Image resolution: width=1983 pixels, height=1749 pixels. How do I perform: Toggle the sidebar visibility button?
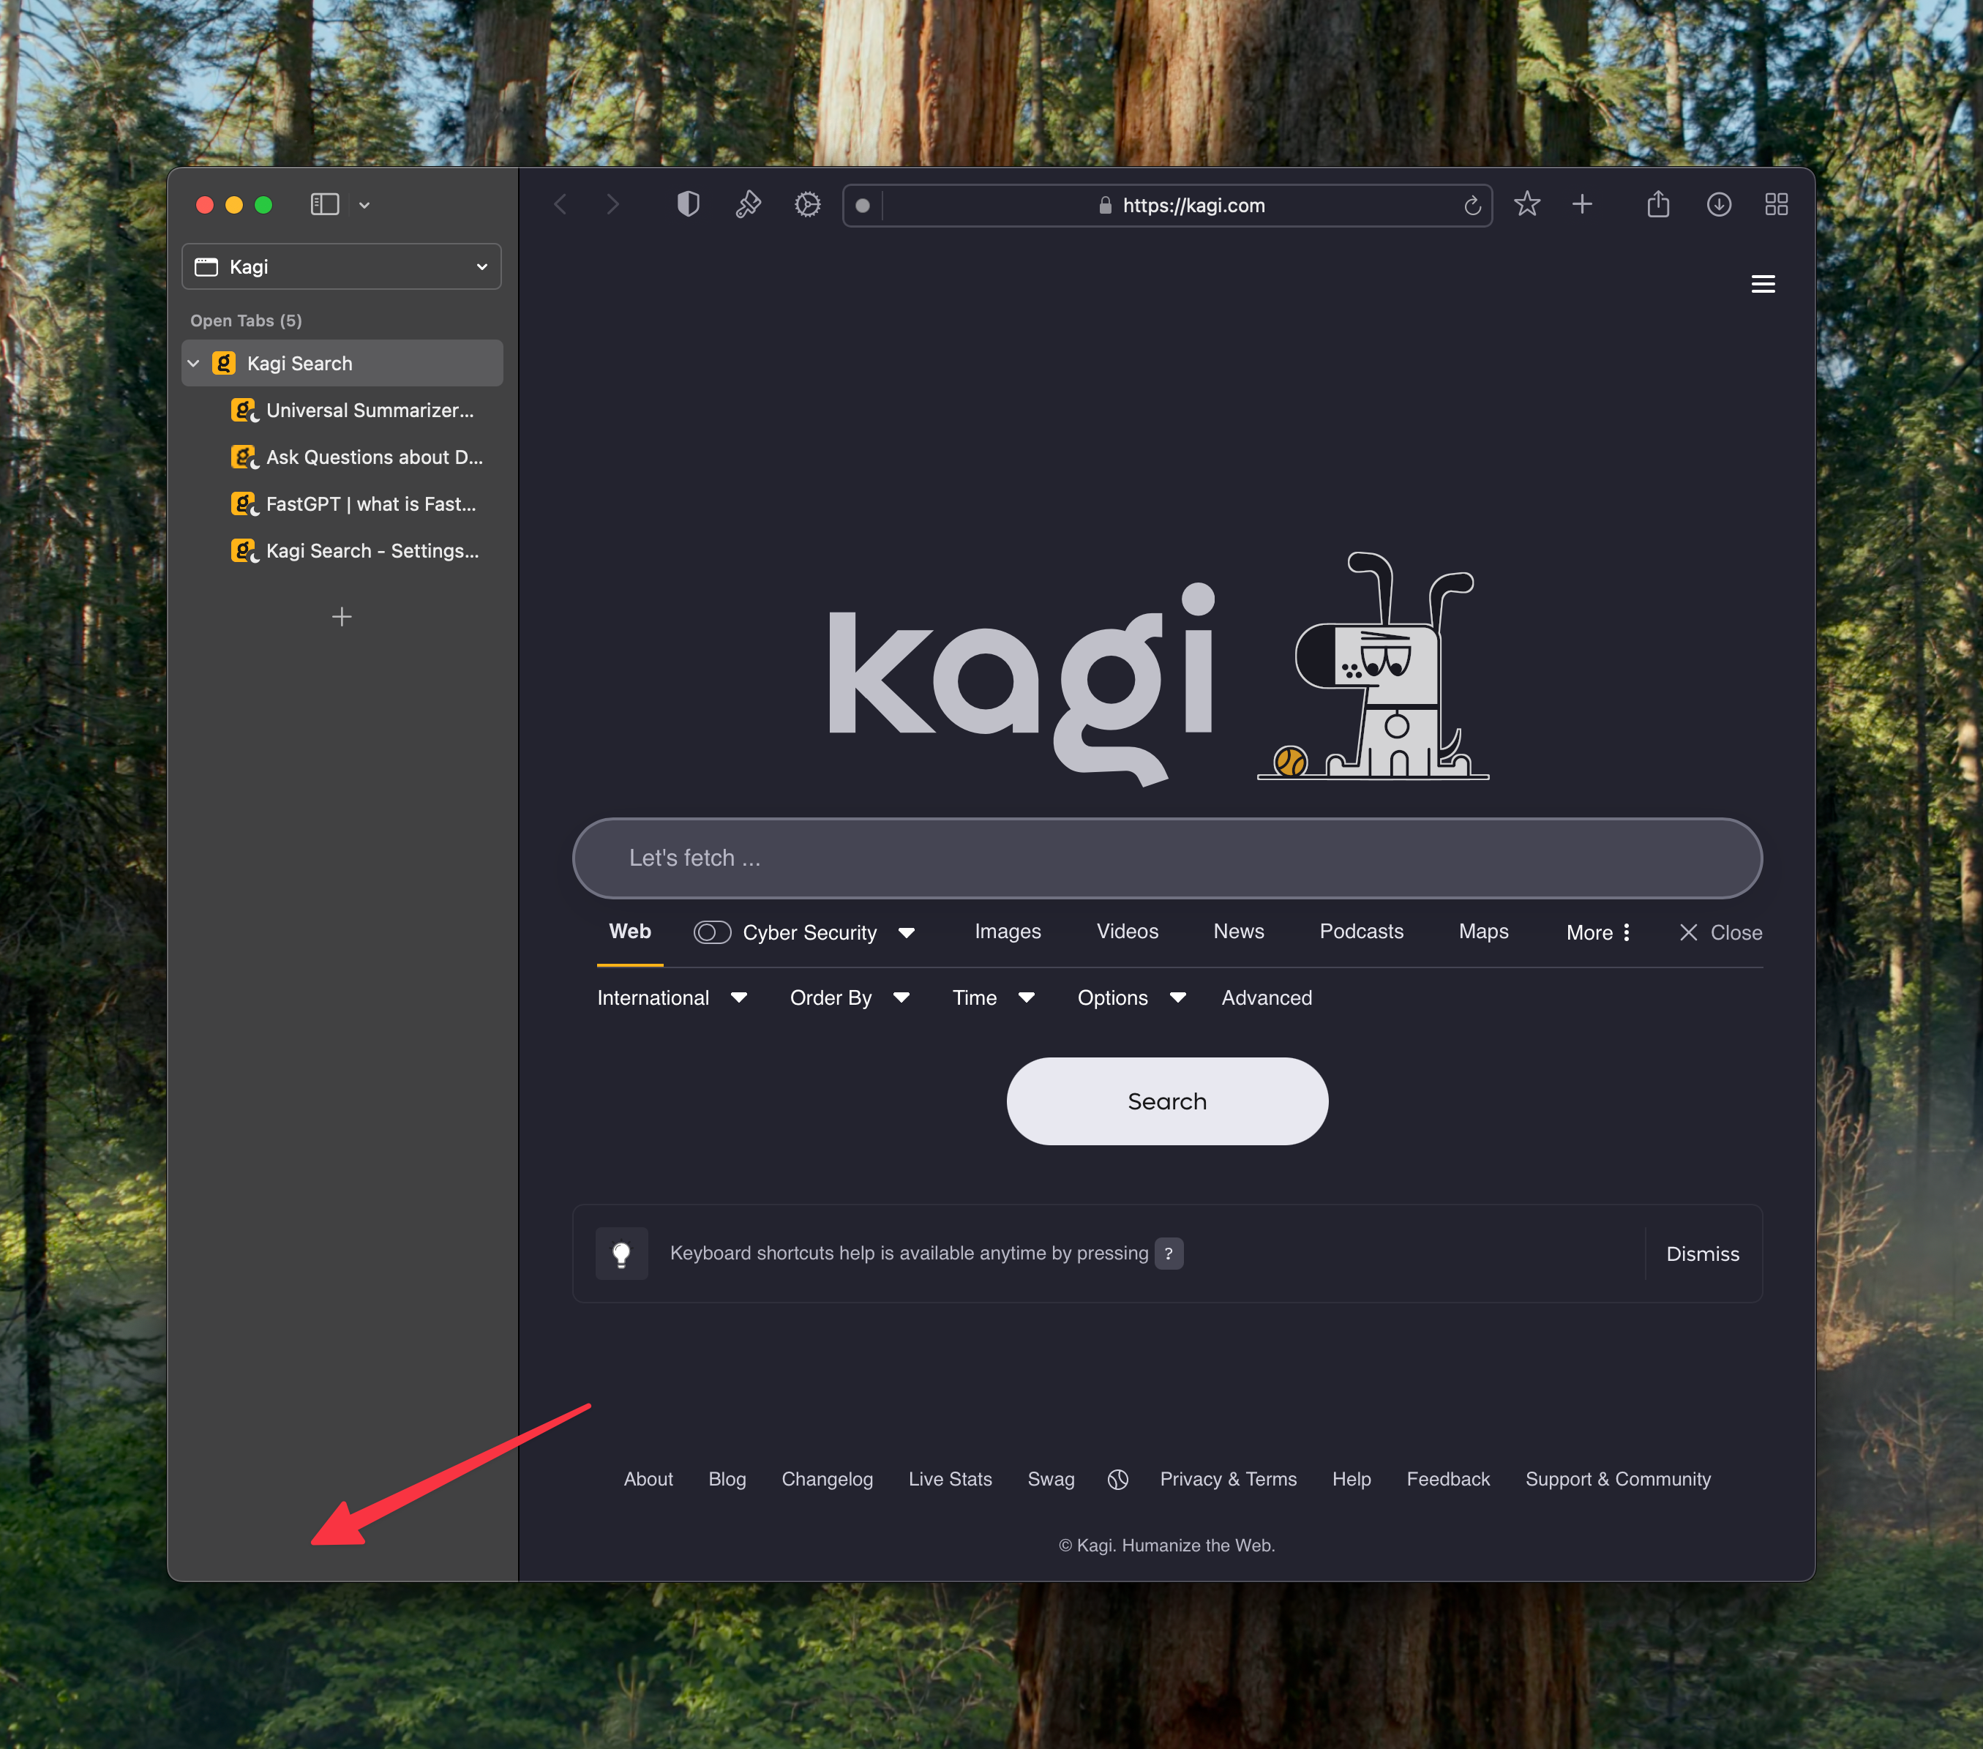click(x=324, y=205)
